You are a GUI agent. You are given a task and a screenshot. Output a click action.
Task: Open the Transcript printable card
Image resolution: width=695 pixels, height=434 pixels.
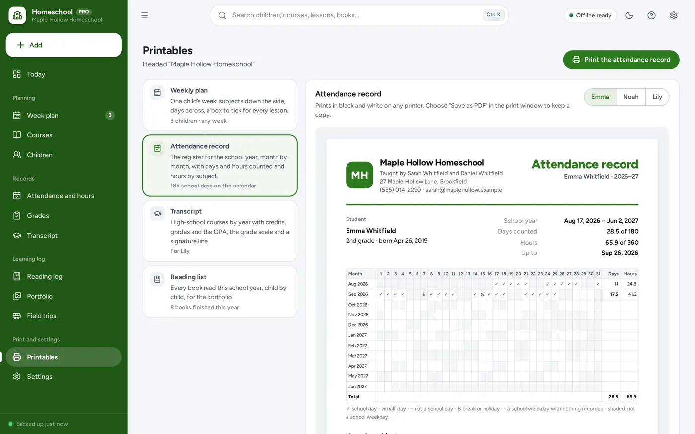click(x=220, y=231)
